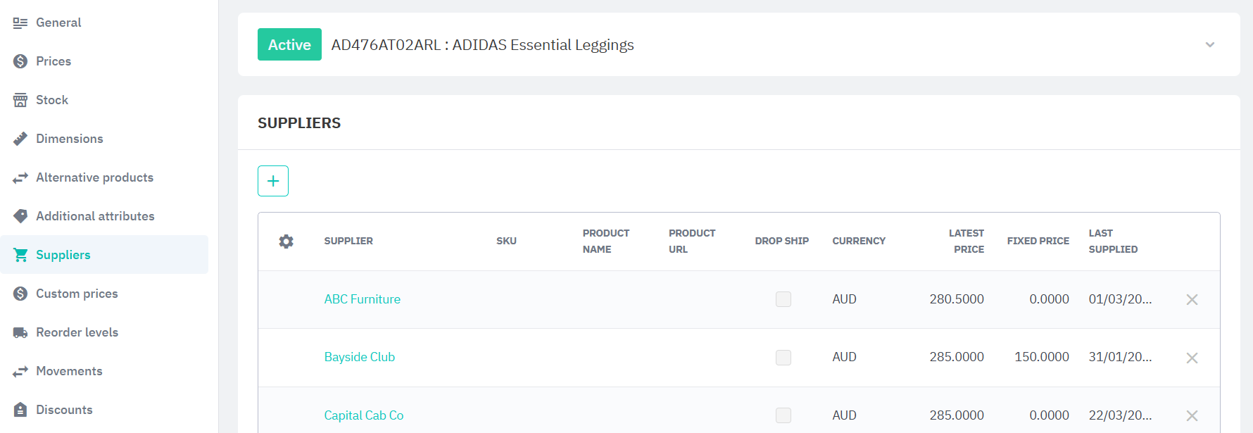Open the Prices section
1253x433 pixels.
pyautogui.click(x=53, y=61)
